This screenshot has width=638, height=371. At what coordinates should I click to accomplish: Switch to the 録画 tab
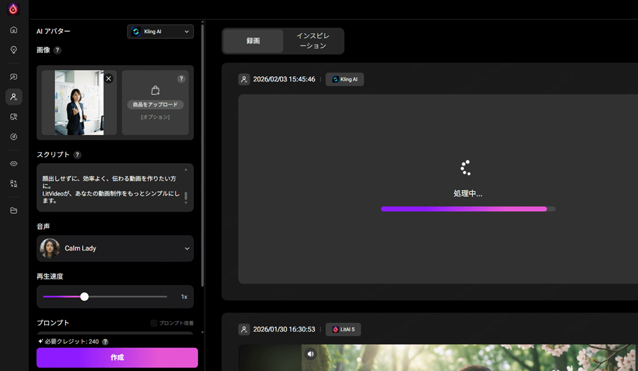253,41
